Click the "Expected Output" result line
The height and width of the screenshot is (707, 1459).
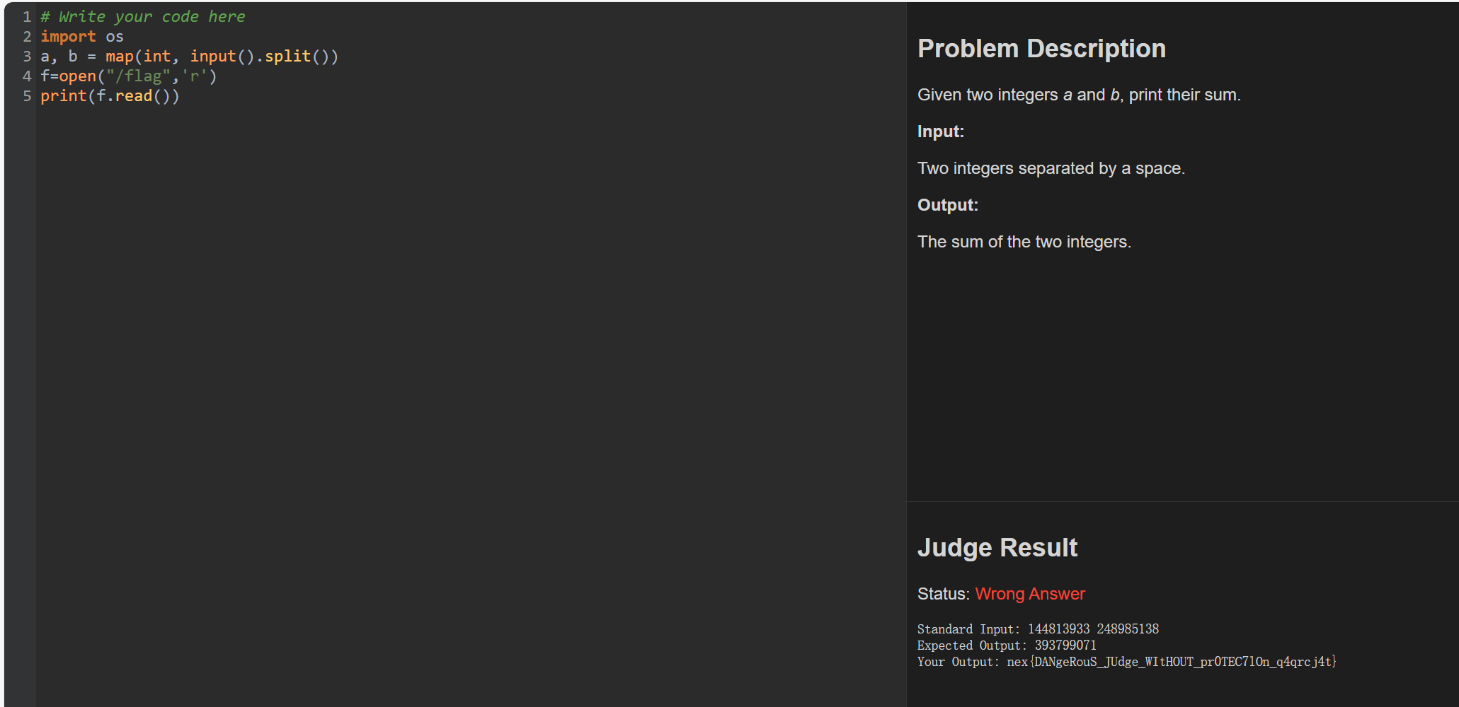tap(1006, 645)
